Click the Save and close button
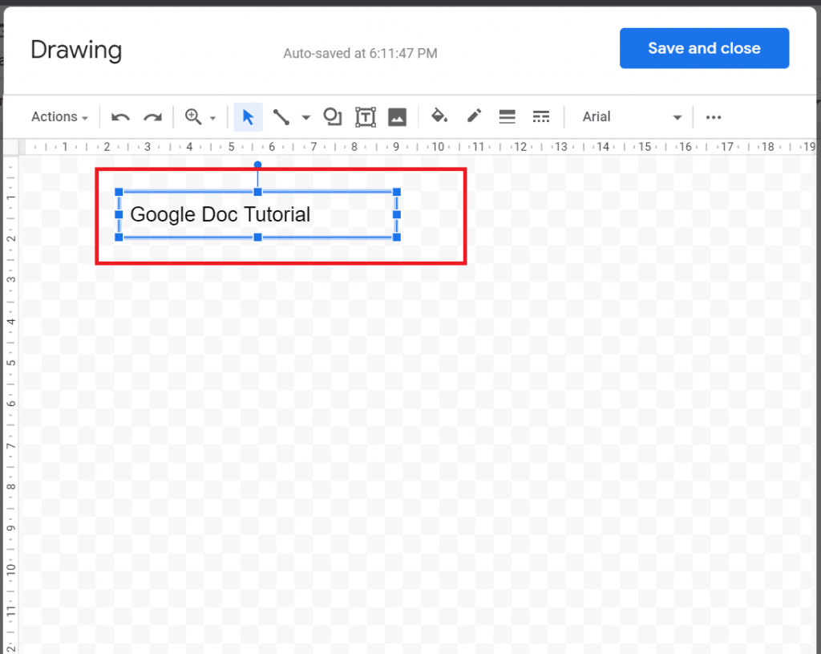 (704, 48)
